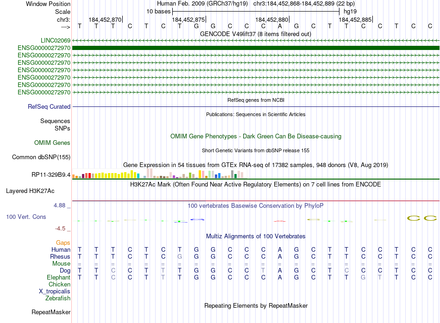Viewport: 440px width, 323px height.
Task: Click the large olive CC conservation logo
Action: tap(422, 218)
